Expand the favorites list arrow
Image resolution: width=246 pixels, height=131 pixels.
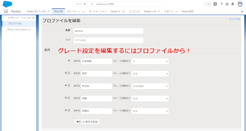pyautogui.click(x=209, y=4)
